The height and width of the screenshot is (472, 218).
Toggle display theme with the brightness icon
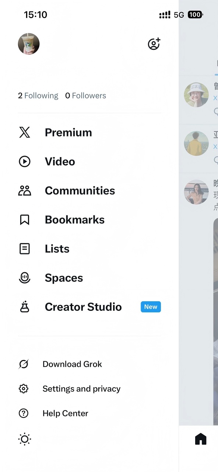coord(24,439)
